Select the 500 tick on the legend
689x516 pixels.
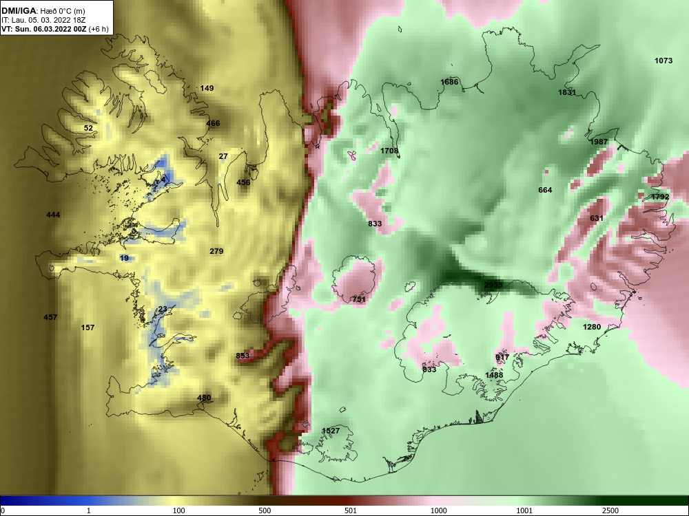coord(265,510)
